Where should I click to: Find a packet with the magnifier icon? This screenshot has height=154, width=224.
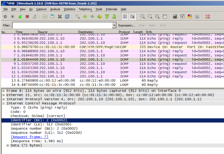tap(78, 16)
